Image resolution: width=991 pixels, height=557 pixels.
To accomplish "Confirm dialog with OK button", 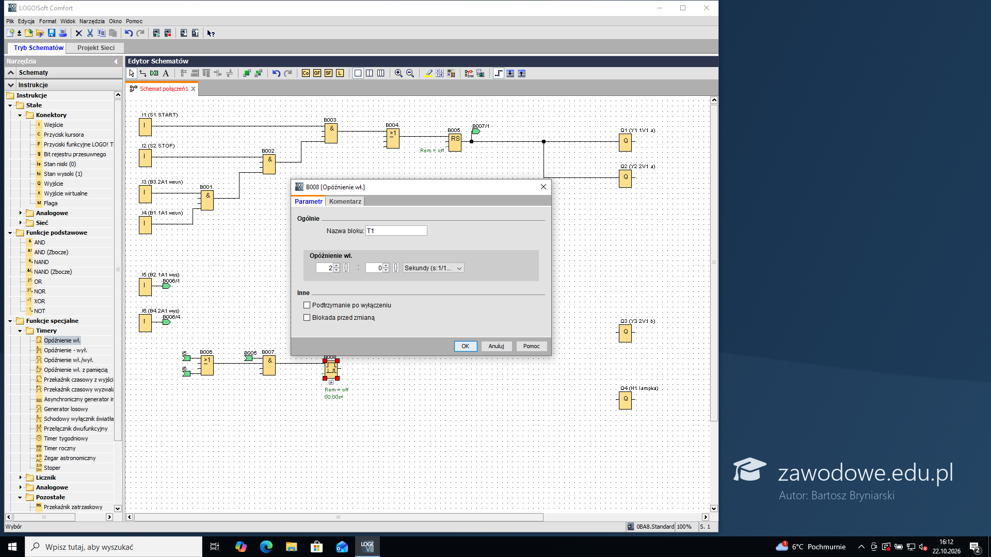I will (465, 346).
